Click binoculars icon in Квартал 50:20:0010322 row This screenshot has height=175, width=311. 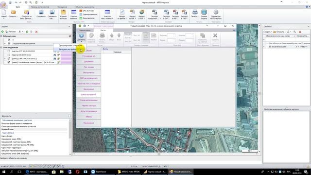coord(55,55)
